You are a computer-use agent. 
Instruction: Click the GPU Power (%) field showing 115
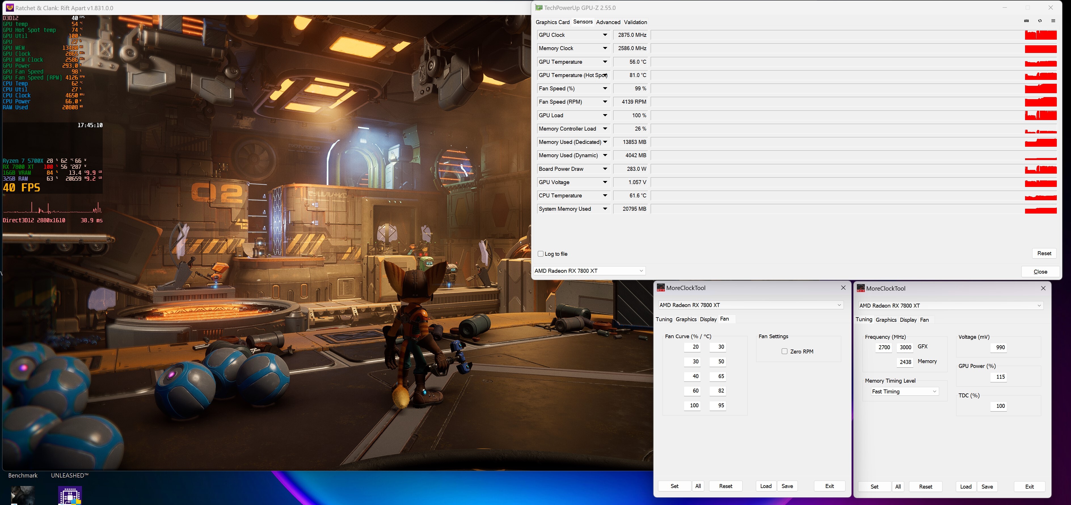pos(999,377)
